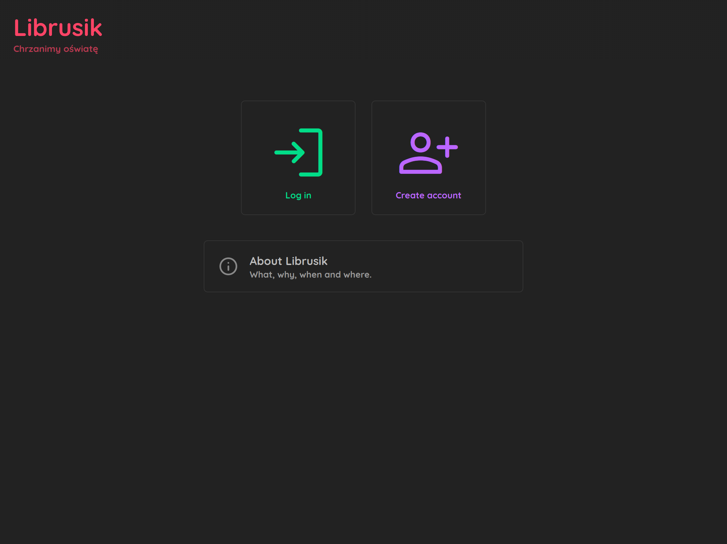Click the circled info icon
727x544 pixels.
click(x=228, y=266)
